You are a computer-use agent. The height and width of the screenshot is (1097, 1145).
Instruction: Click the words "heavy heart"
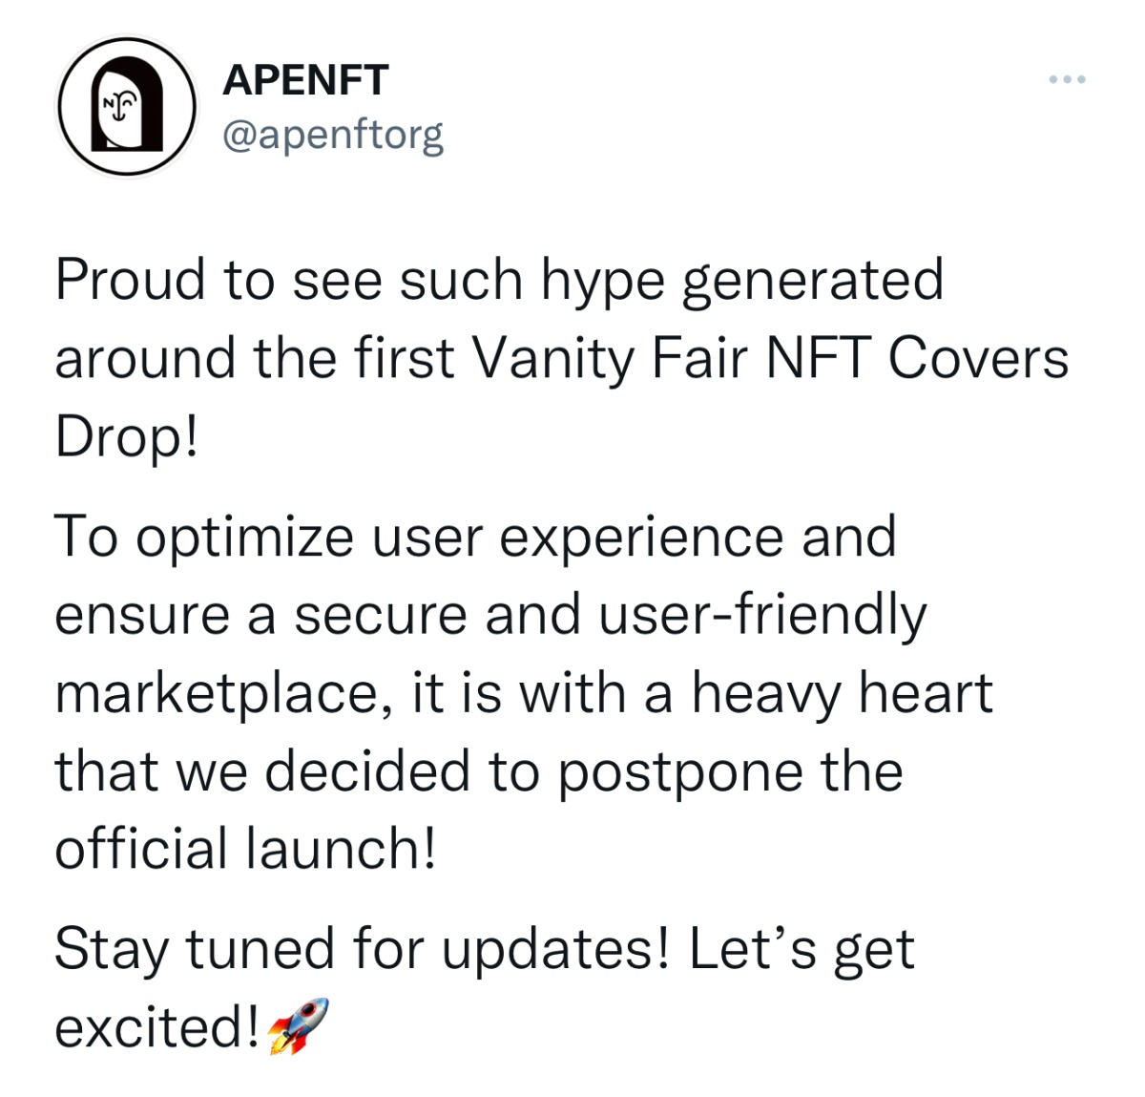click(x=842, y=693)
